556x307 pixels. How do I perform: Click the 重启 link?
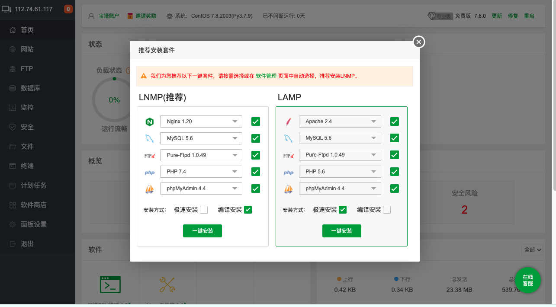tap(529, 16)
